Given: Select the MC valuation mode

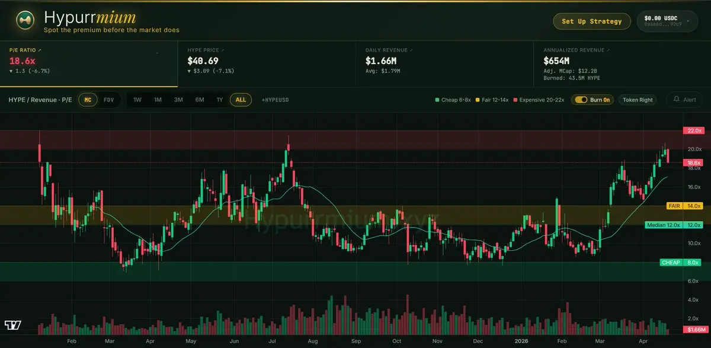Looking at the screenshot, I should click(88, 100).
